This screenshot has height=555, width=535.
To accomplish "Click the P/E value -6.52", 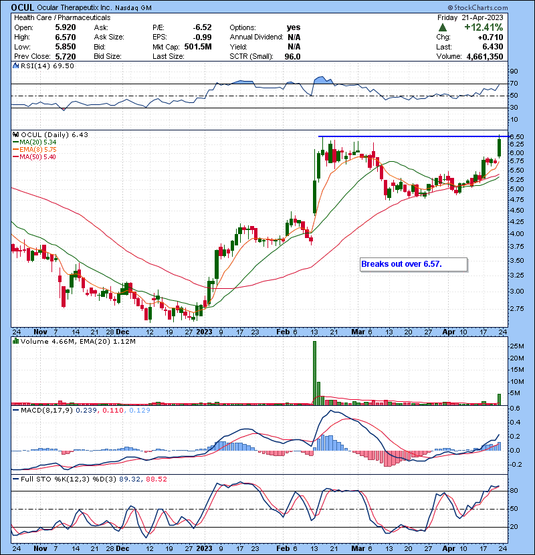I will [x=202, y=27].
